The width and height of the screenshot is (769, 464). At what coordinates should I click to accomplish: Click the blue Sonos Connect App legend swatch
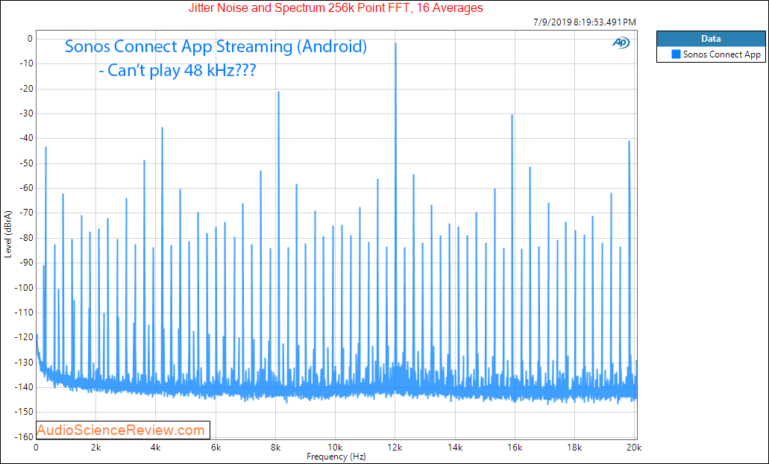677,54
